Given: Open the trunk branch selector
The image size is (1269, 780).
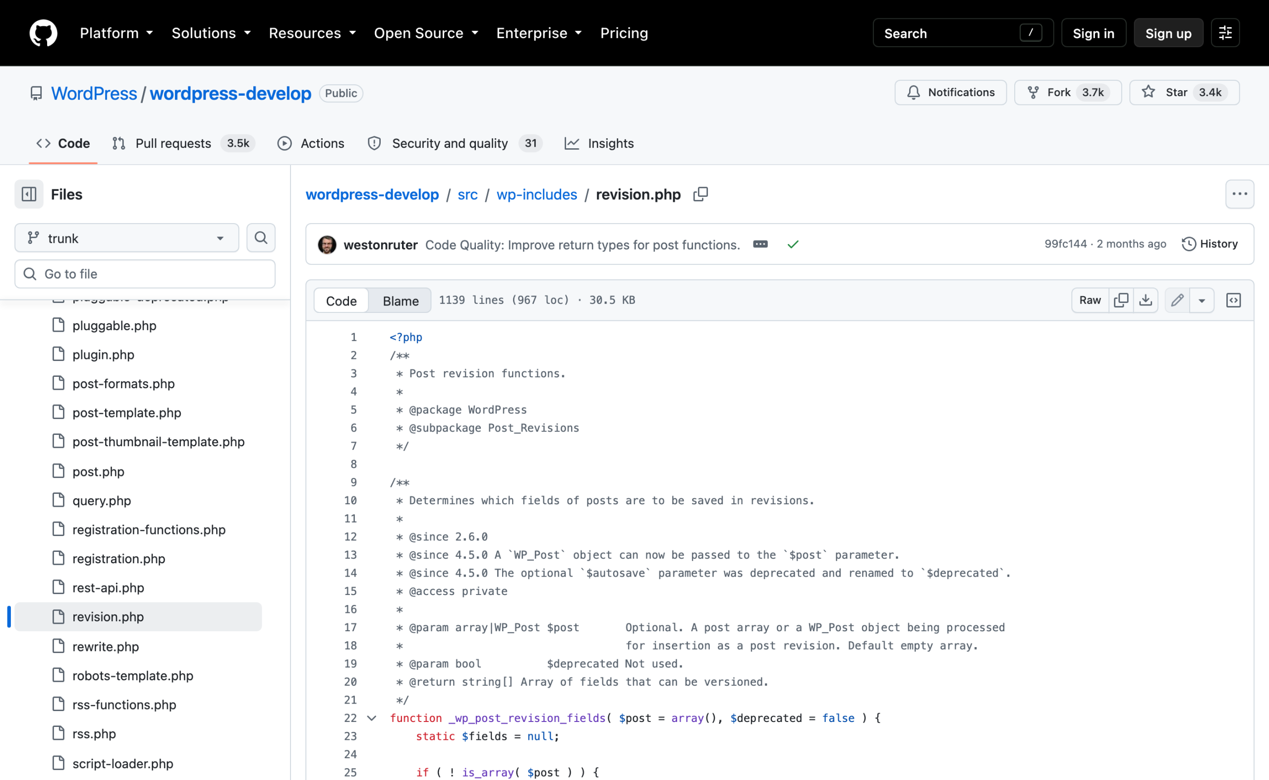Looking at the screenshot, I should [x=127, y=238].
